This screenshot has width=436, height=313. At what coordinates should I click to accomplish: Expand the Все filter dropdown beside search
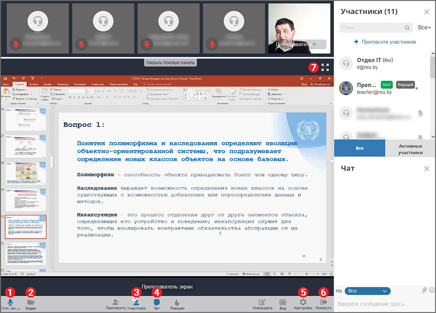[424, 28]
